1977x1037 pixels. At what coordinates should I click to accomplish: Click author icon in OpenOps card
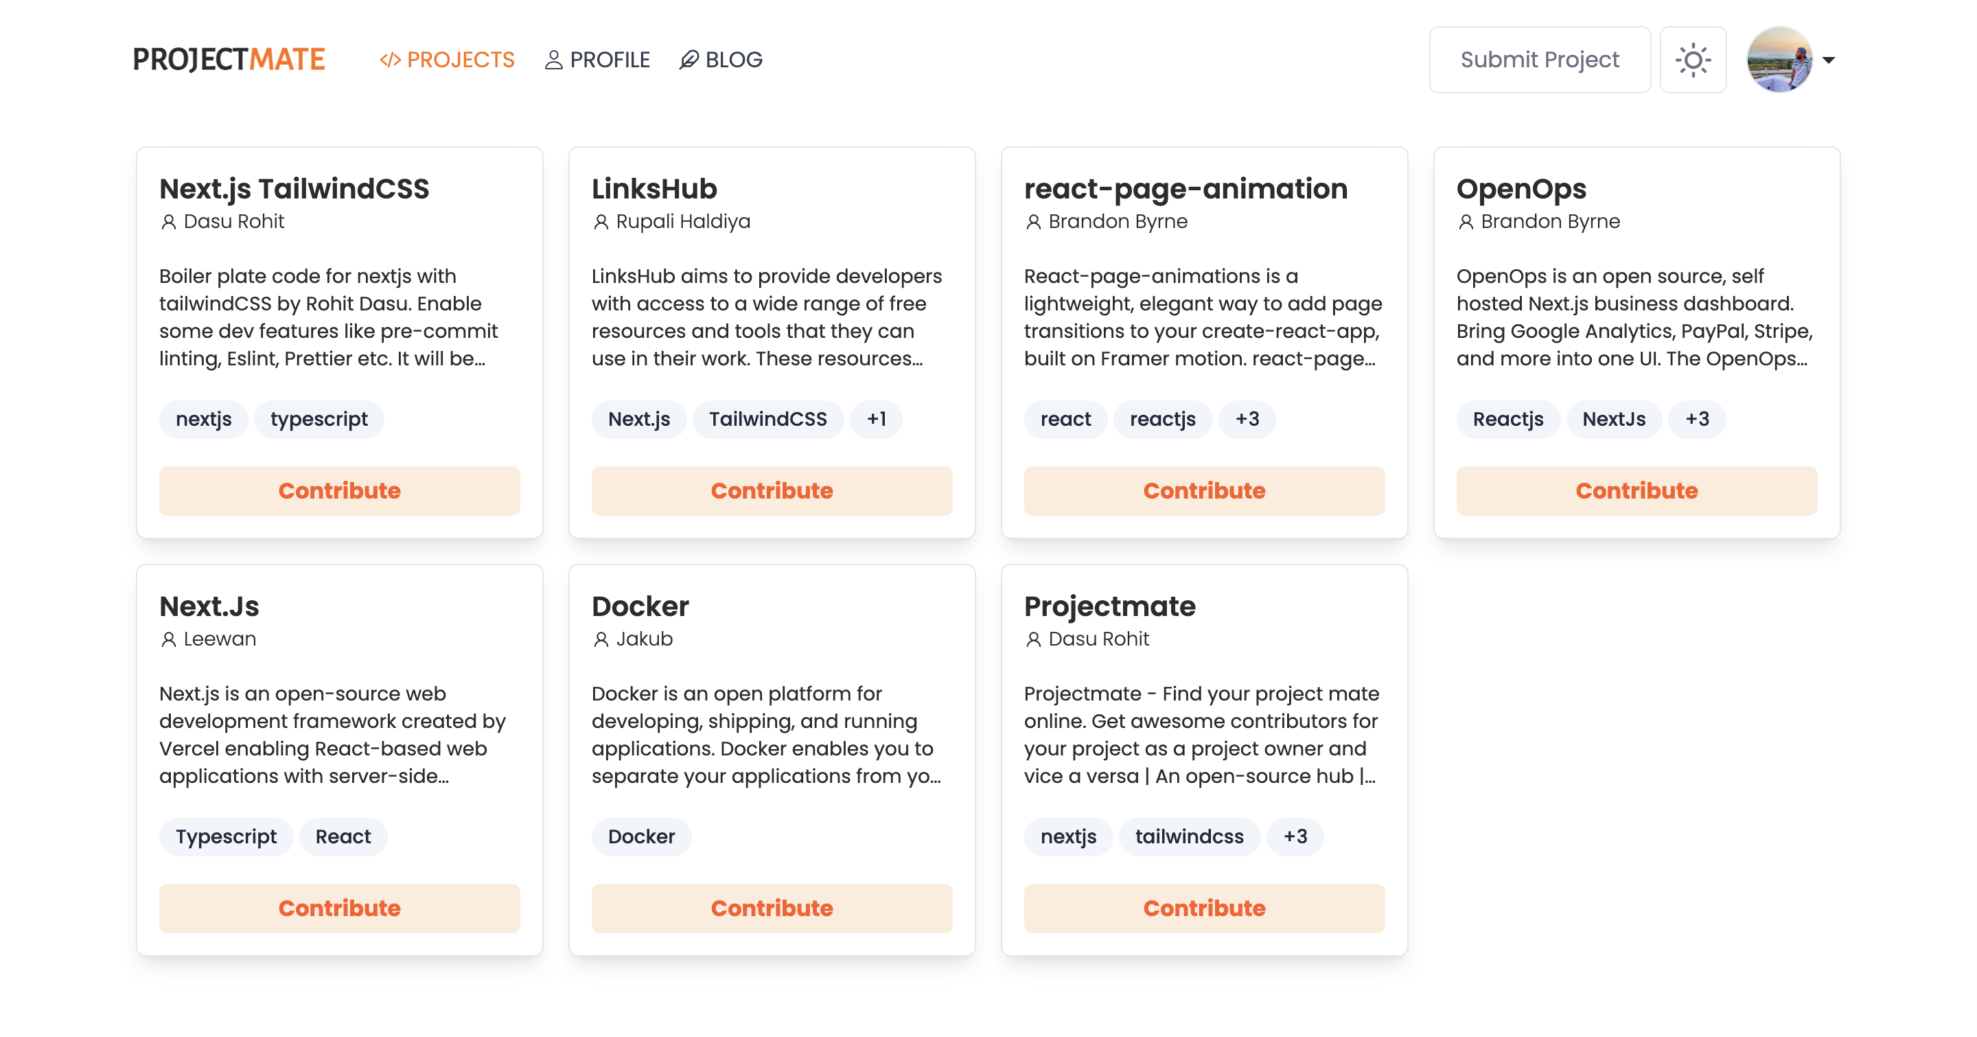click(x=1466, y=222)
